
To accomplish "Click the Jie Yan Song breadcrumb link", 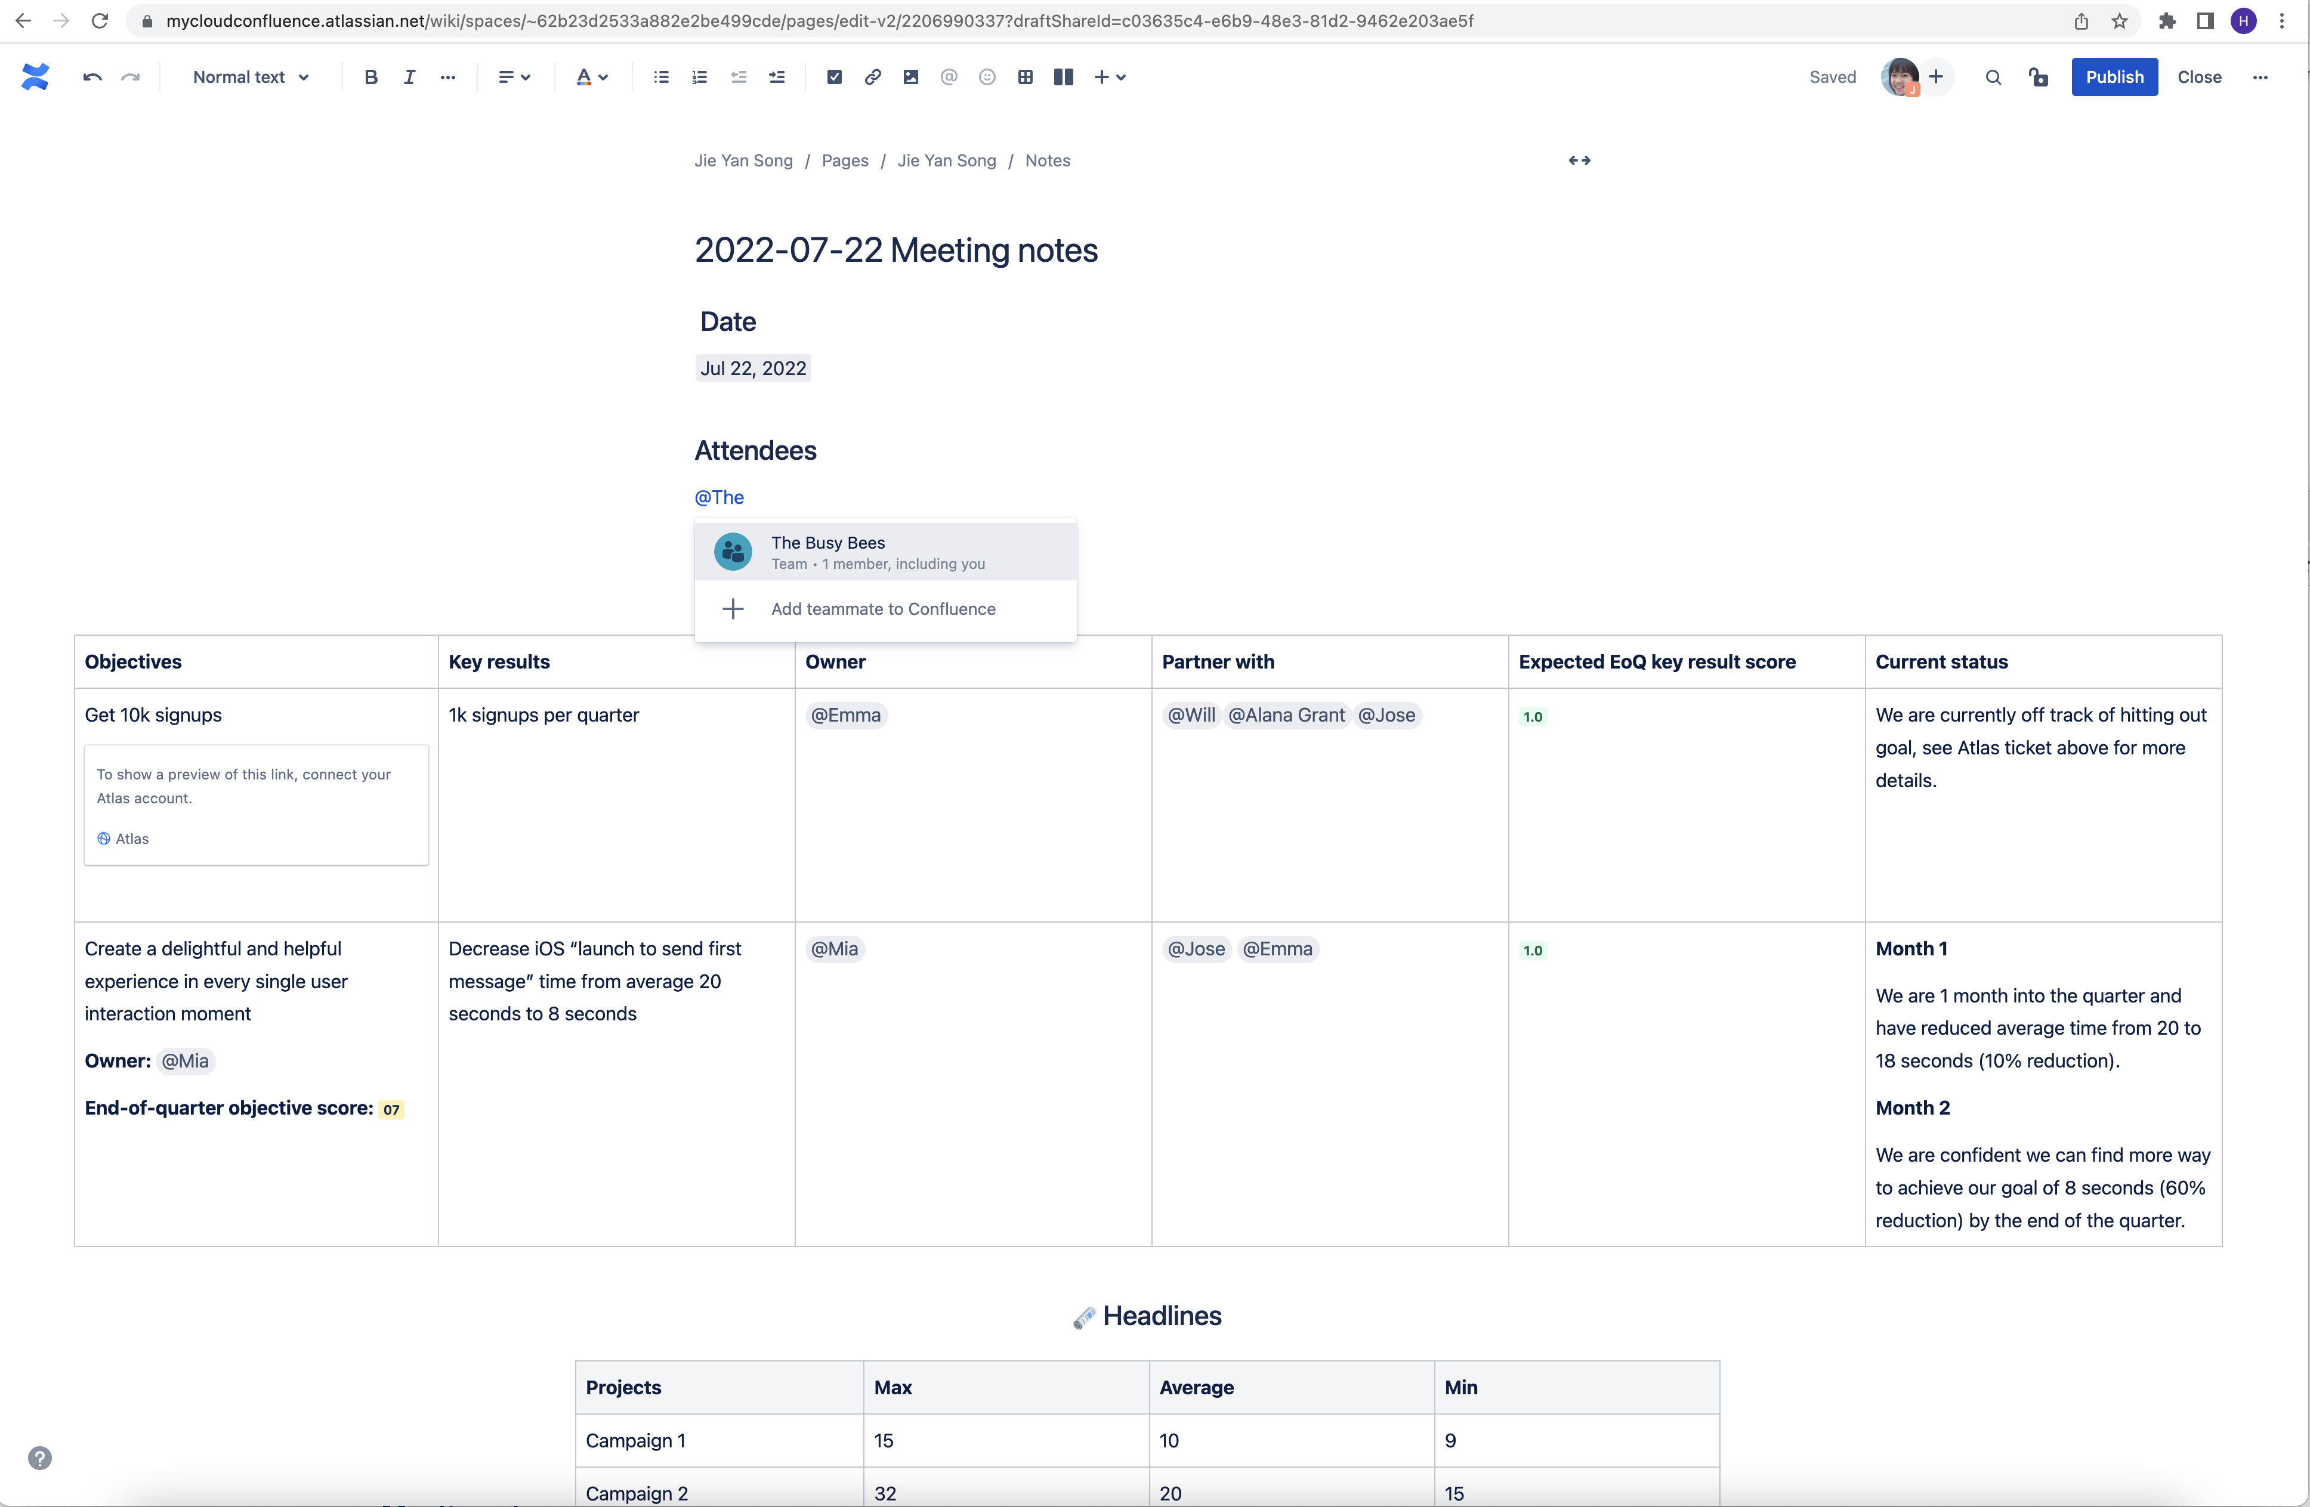I will tap(743, 160).
